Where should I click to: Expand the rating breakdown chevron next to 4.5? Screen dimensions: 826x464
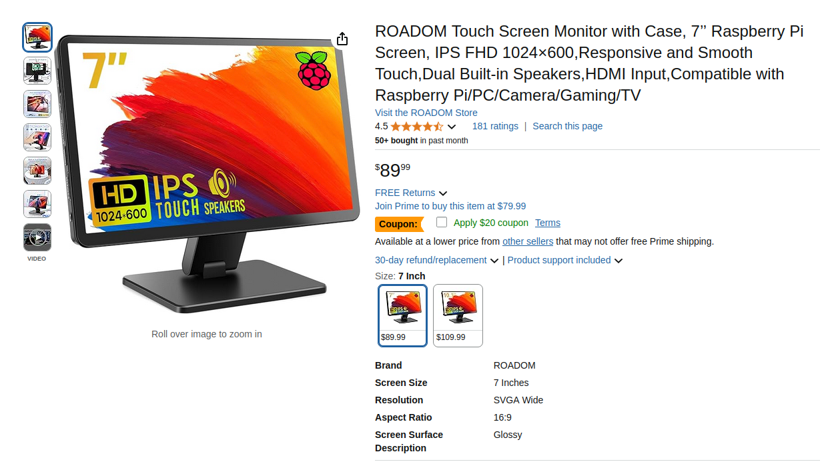452,127
